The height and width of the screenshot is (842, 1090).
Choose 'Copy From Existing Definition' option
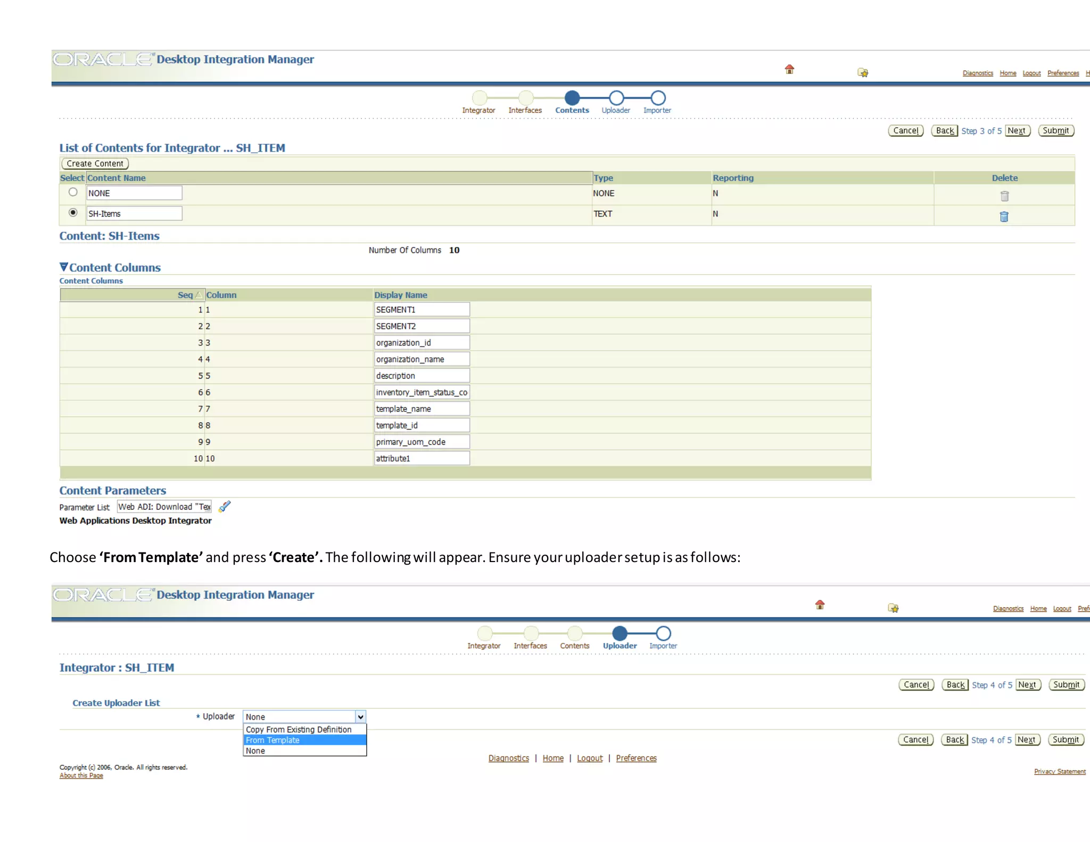(298, 730)
